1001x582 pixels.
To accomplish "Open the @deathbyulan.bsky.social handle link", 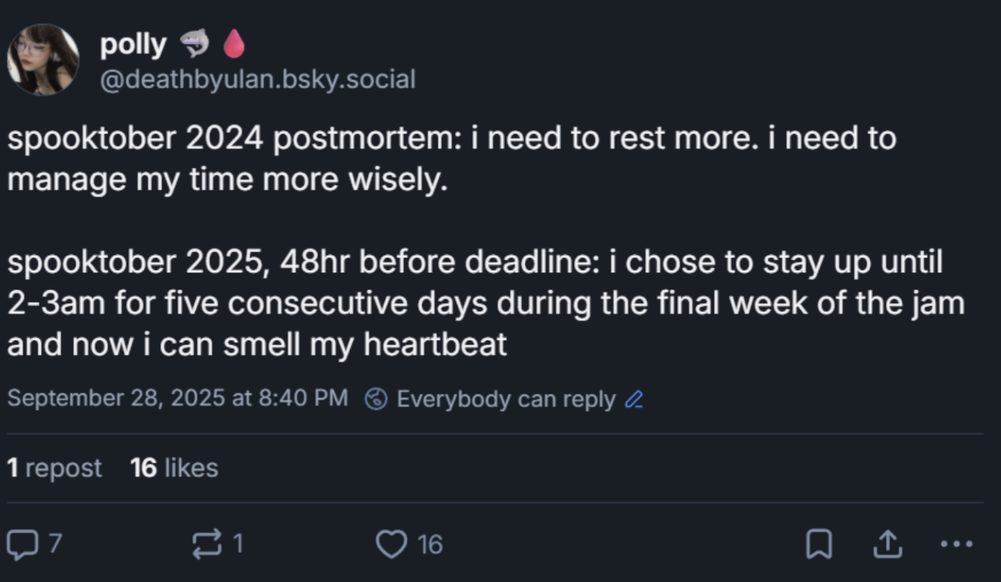I will [257, 79].
